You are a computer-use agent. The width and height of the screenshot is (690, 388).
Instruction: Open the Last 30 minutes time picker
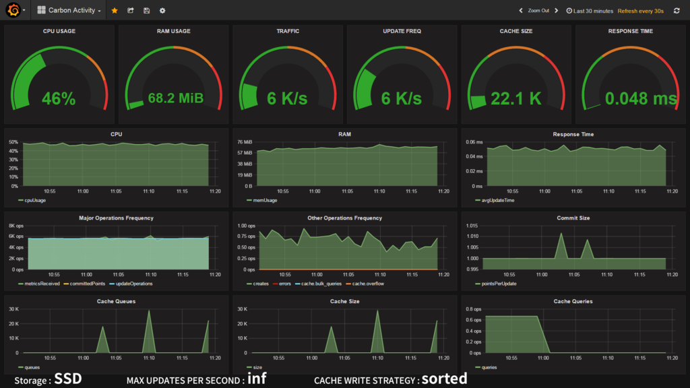(590, 11)
